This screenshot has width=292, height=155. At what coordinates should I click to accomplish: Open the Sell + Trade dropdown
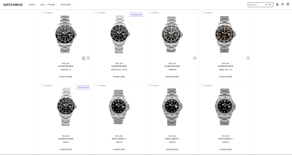tap(49, 5)
